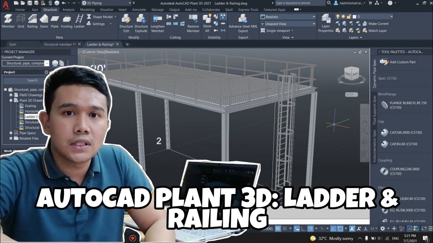Expand the Pipe Specs tree node
This screenshot has height=243, width=433.
[11, 133]
